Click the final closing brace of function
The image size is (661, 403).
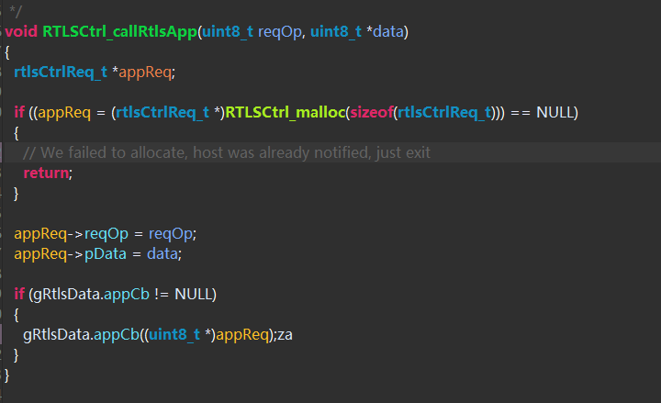point(8,375)
